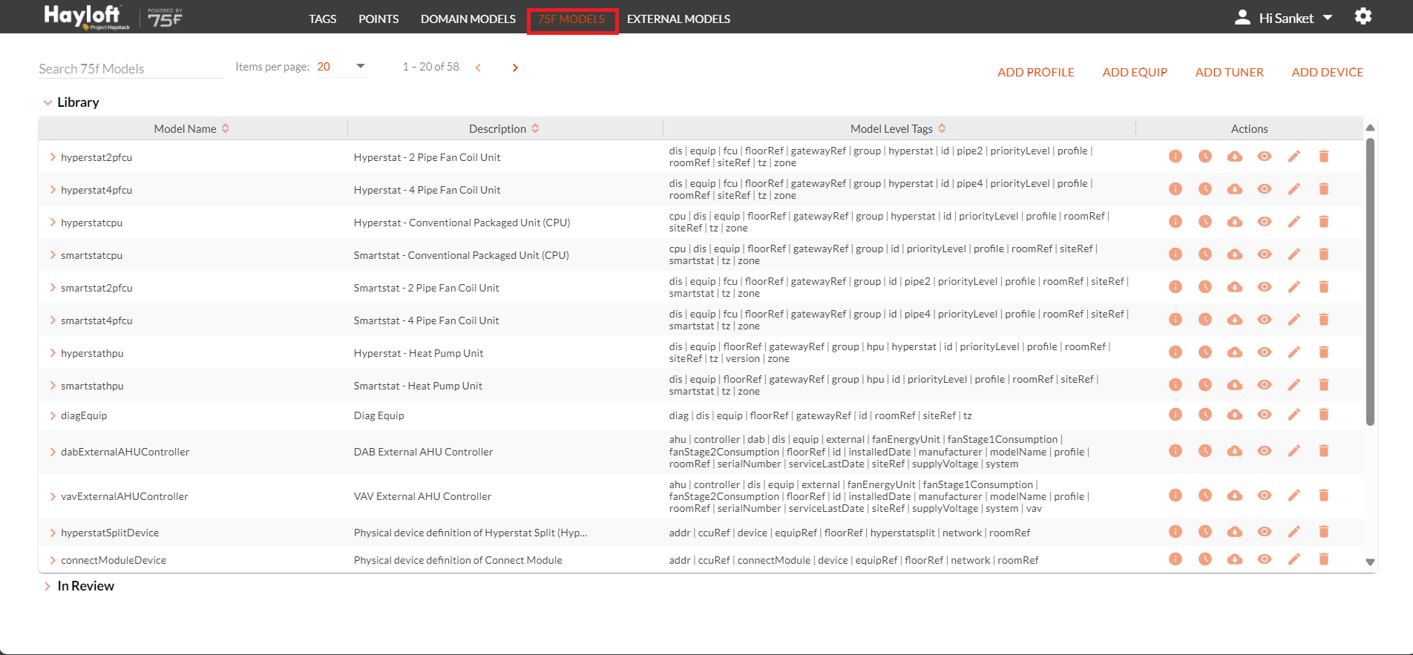The height and width of the screenshot is (655, 1413).
Task: Delete the diagEquip model
Action: [x=1324, y=415]
